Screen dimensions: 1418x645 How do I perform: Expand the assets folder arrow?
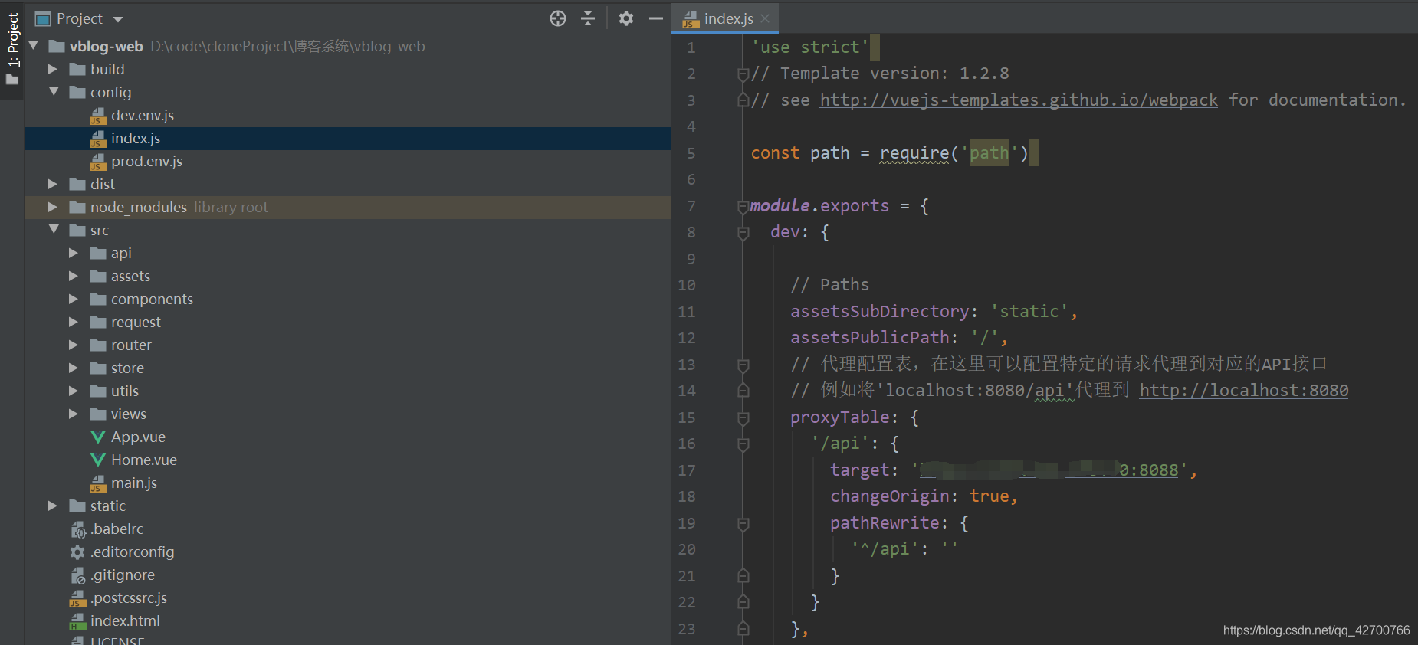(x=74, y=276)
